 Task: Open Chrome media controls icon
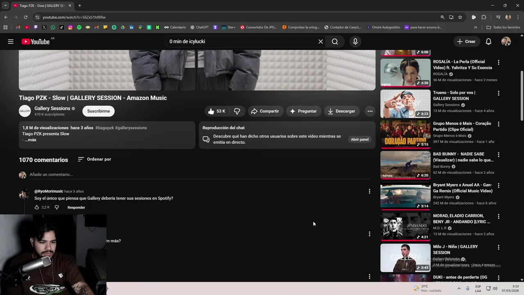498,17
